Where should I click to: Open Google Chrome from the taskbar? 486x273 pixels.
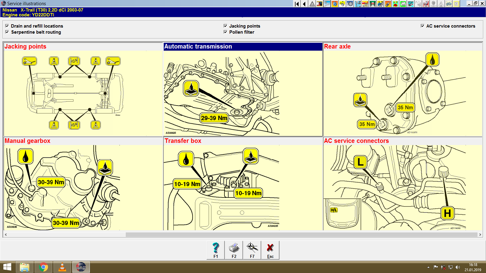[43, 267]
